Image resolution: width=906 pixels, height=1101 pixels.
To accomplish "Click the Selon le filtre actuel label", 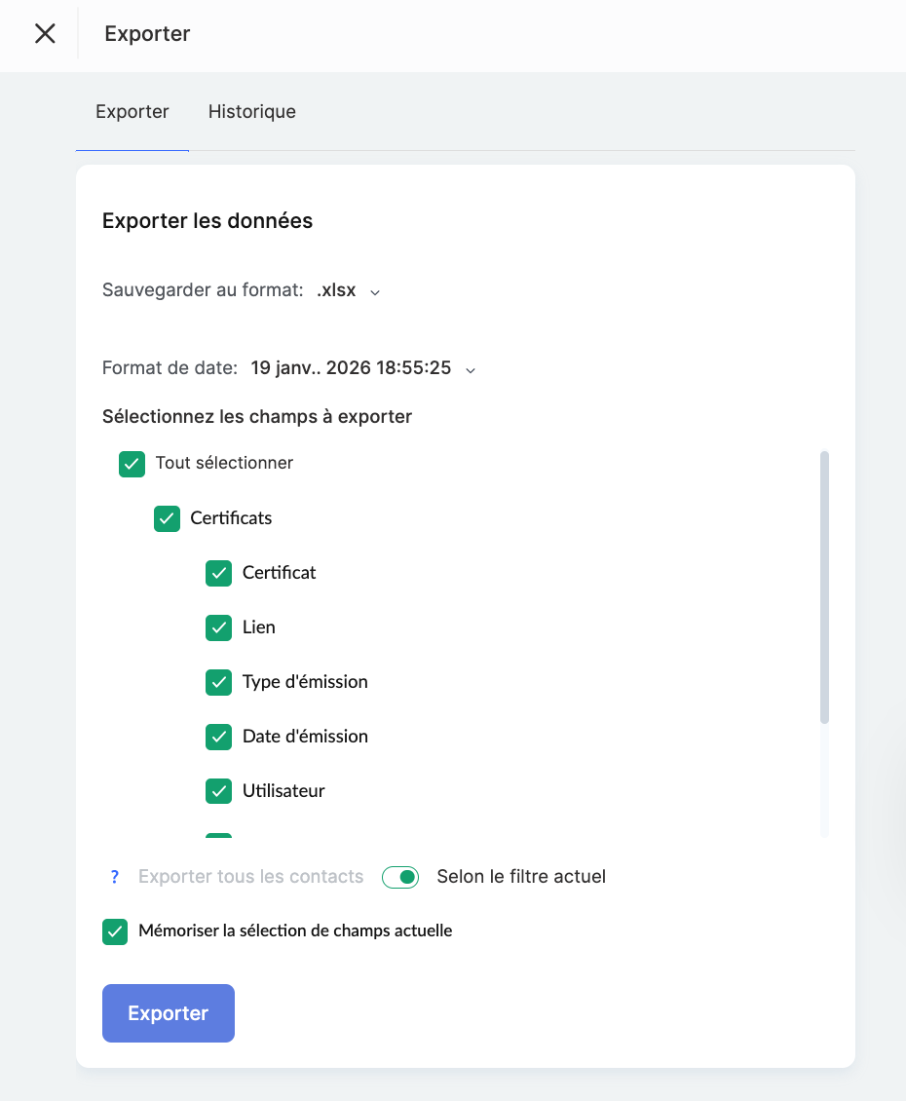I will (521, 877).
